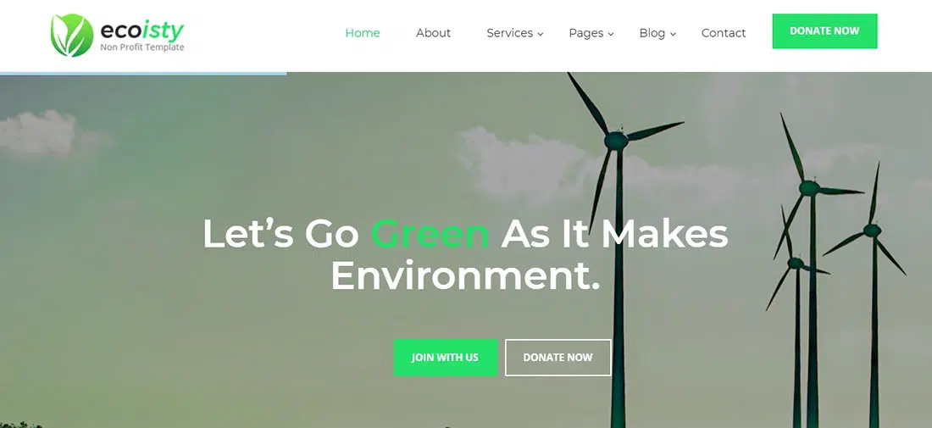The width and height of the screenshot is (932, 428).
Task: Click the tallest wind turbine's hub
Action: coord(616,141)
